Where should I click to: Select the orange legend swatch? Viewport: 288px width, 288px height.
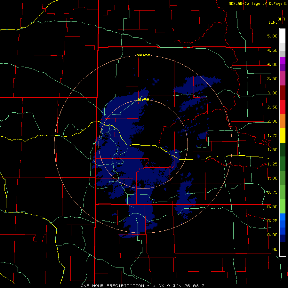(283, 121)
